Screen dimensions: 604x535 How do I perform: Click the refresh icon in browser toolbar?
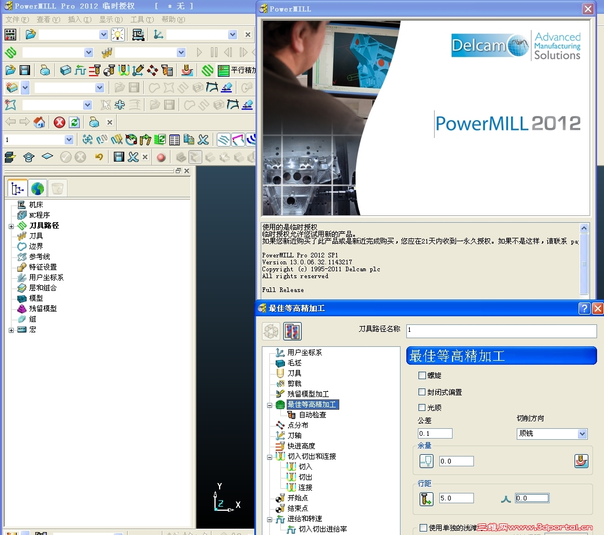click(75, 122)
